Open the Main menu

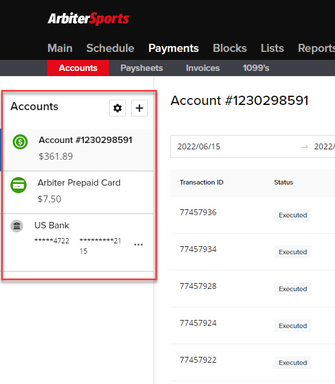(x=60, y=48)
